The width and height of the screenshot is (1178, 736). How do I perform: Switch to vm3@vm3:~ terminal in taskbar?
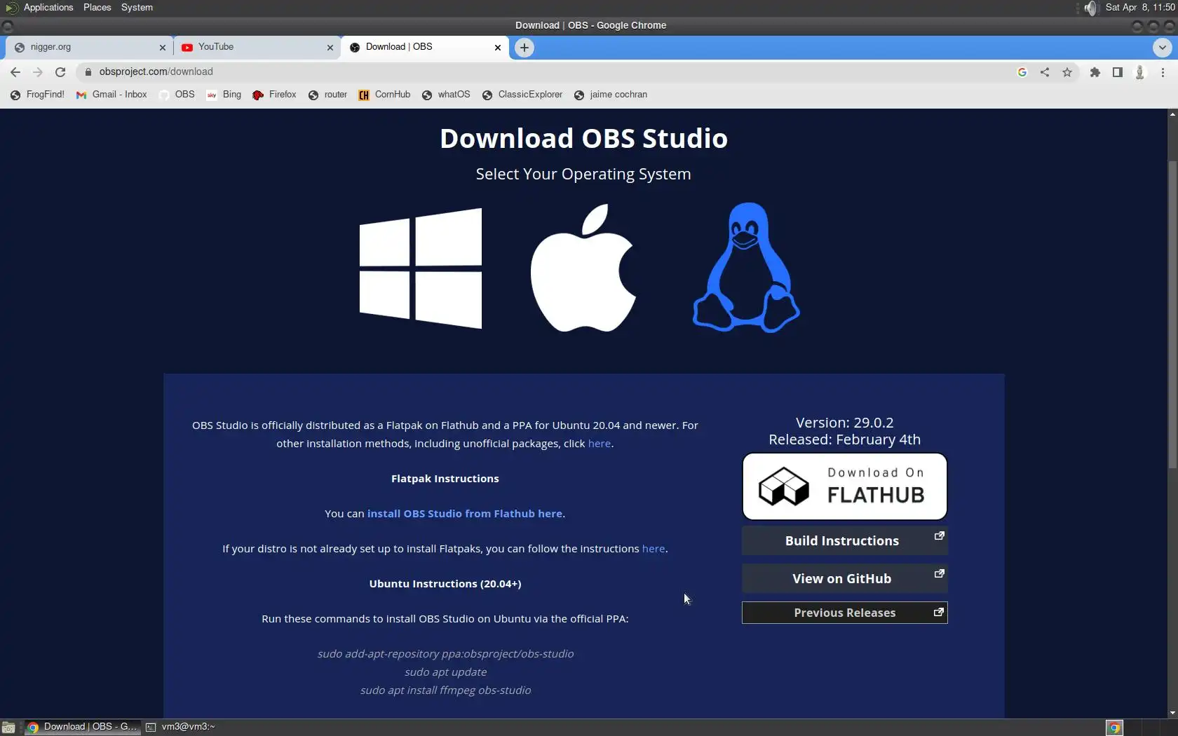click(181, 727)
